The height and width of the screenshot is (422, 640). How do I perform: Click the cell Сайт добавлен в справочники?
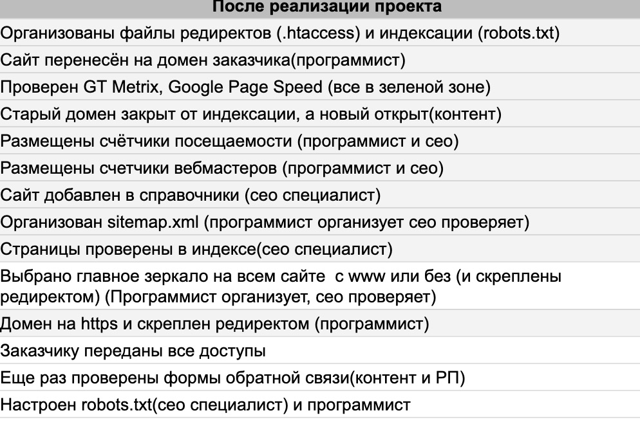tap(191, 196)
